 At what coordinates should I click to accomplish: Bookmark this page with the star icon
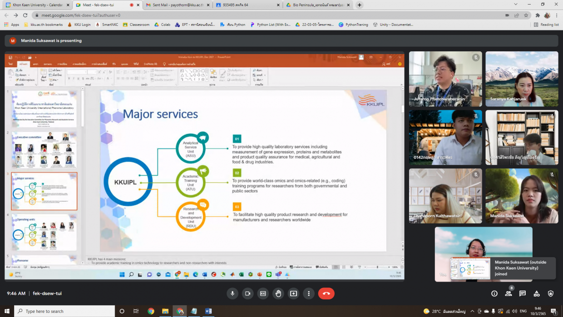coord(526,15)
